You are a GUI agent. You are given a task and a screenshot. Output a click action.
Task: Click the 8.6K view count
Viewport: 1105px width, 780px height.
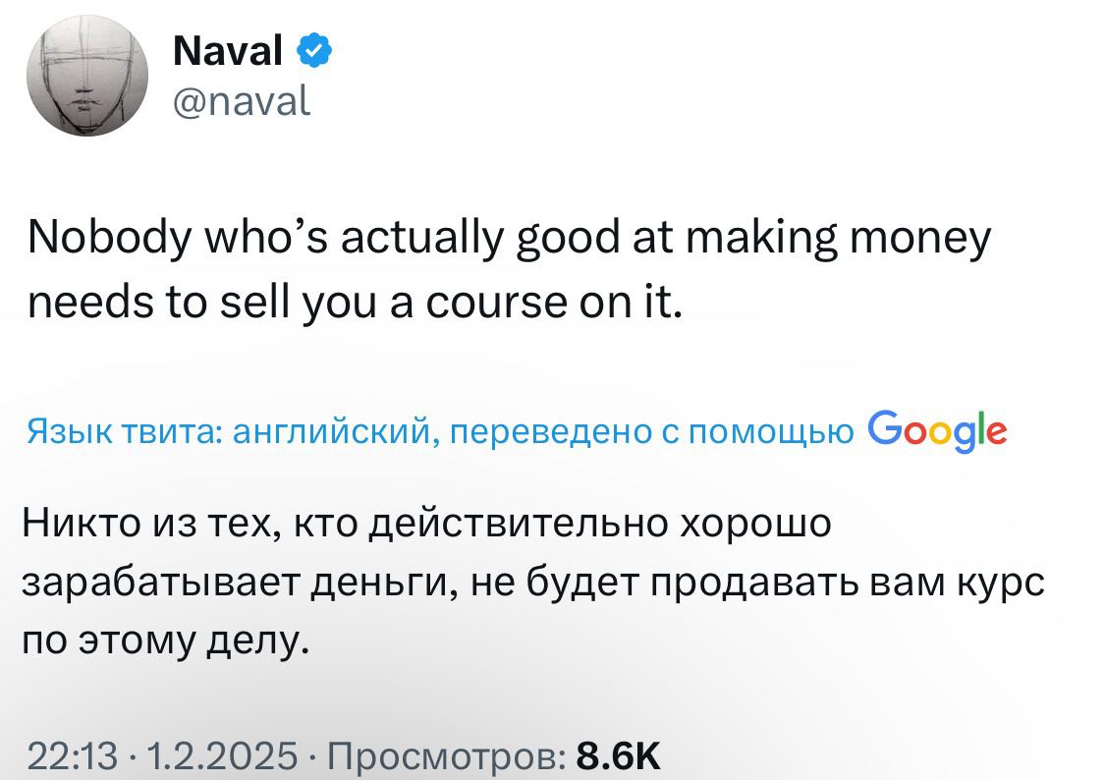tap(619, 756)
